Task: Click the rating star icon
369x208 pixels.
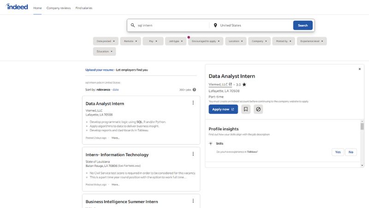Action: [x=244, y=85]
